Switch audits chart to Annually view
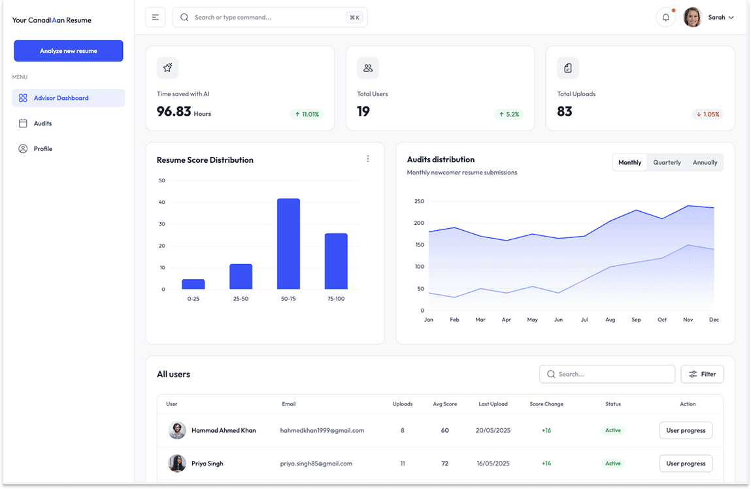751x489 pixels. [x=705, y=163]
